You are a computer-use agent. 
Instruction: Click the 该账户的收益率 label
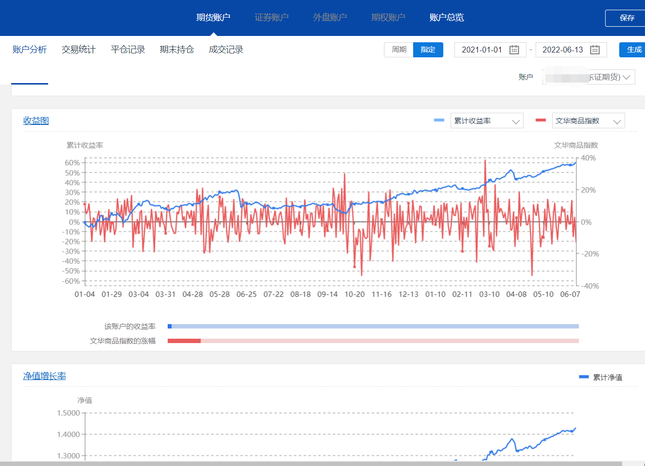pos(130,327)
